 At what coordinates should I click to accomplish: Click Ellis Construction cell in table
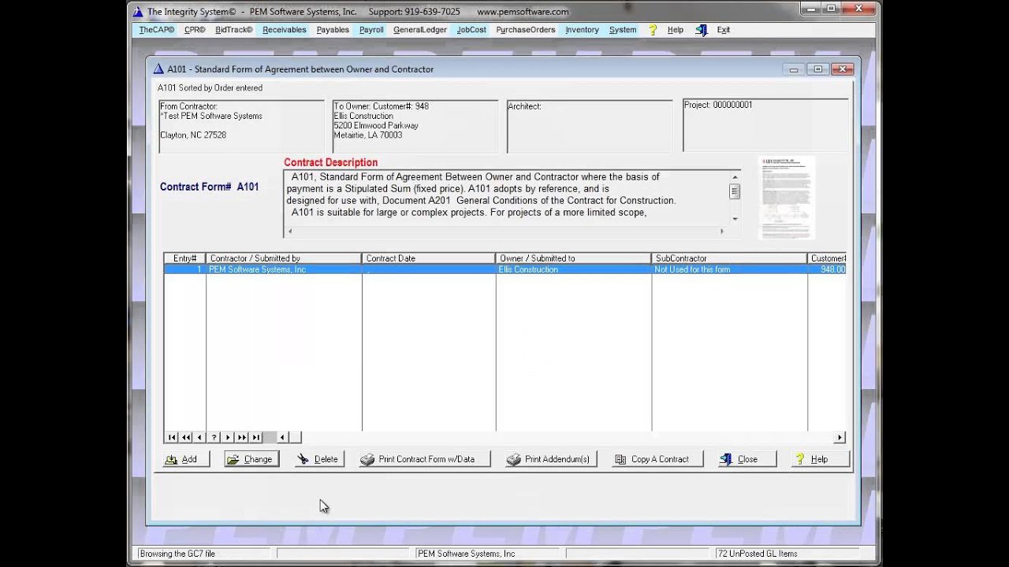574,269
